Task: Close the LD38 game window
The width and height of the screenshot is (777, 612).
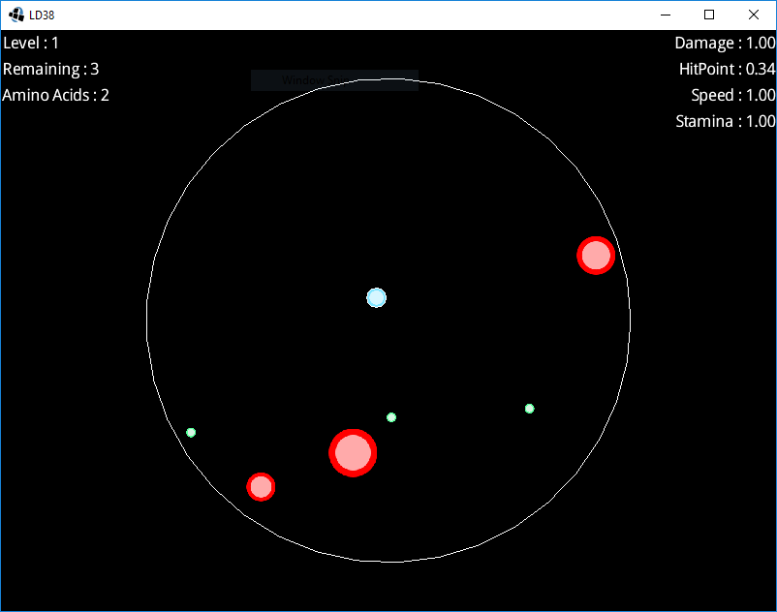Action: (753, 15)
